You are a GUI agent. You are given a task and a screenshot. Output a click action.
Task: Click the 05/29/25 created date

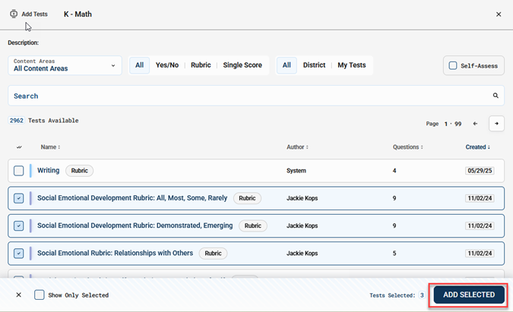pyautogui.click(x=480, y=171)
